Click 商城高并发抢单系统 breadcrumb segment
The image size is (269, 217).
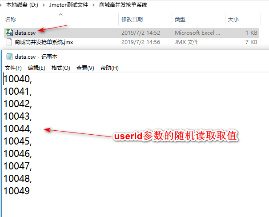(x=123, y=5)
